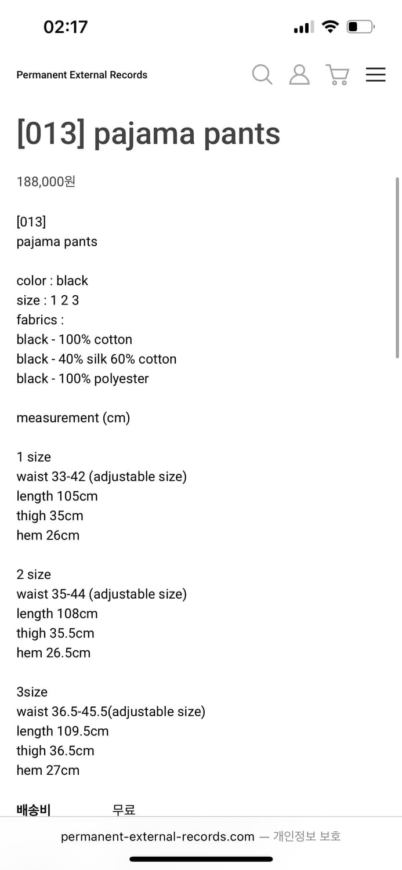Tap the Wi-Fi status icon
This screenshot has width=402, height=870.
pyautogui.click(x=330, y=27)
